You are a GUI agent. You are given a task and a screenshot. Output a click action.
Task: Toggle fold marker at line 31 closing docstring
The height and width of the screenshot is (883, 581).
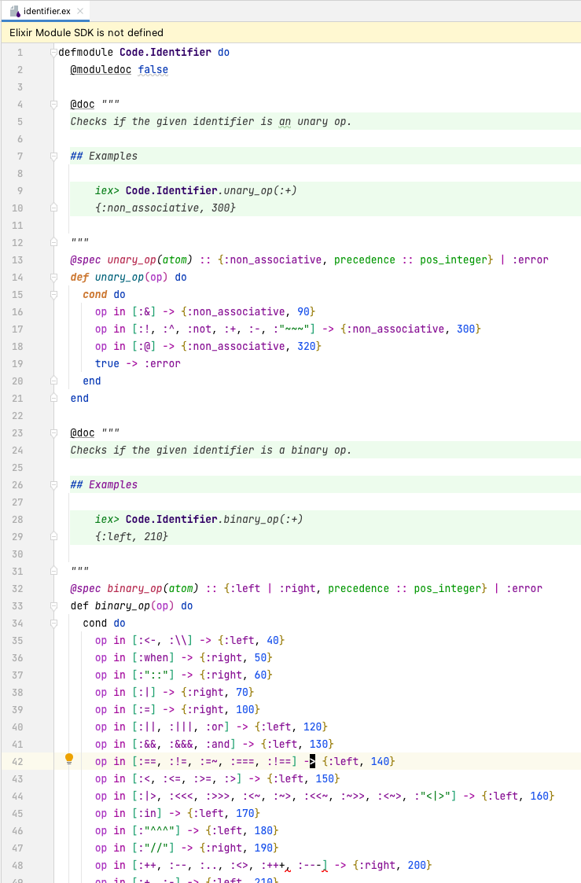[54, 571]
